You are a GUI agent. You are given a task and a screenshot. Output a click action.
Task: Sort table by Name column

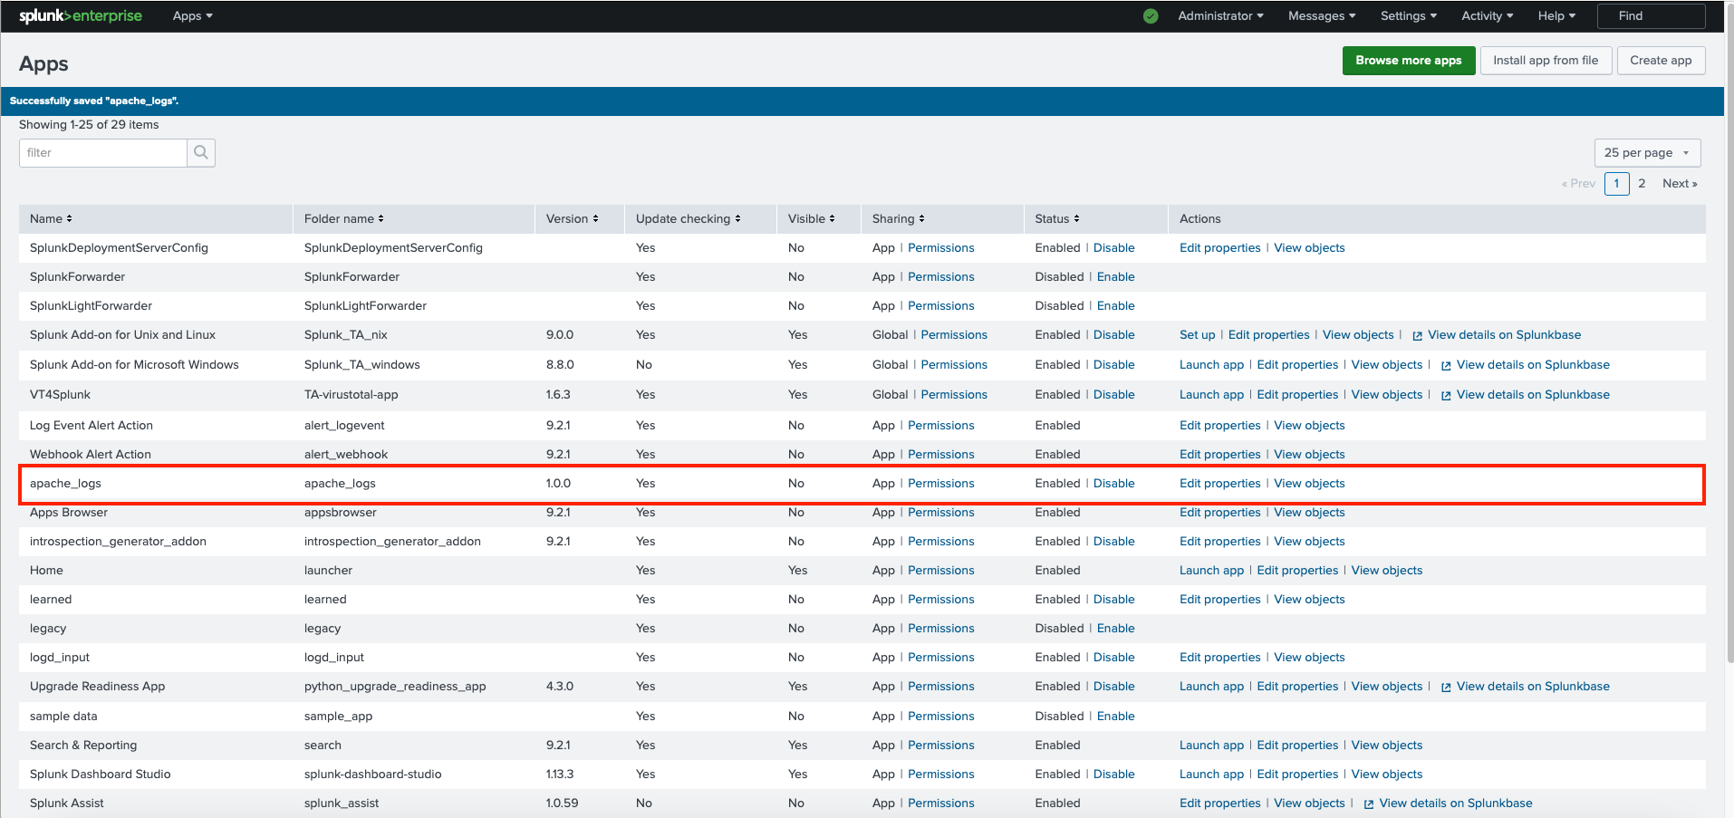(x=51, y=218)
